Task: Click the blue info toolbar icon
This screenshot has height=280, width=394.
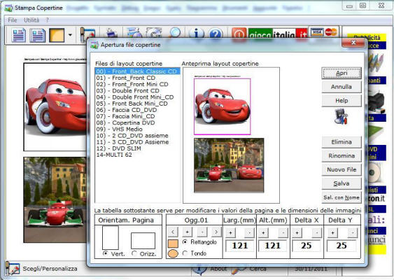Action: 196,33
